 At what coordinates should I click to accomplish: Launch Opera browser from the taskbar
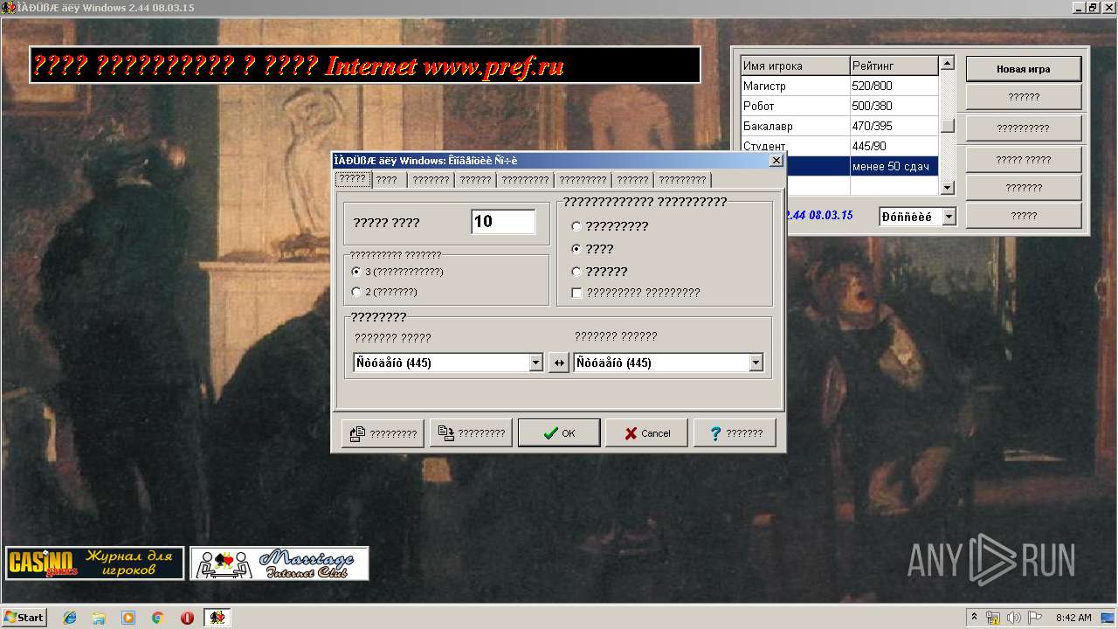(187, 618)
